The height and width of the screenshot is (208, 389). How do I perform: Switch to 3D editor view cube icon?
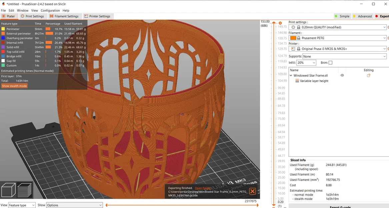pos(9,190)
